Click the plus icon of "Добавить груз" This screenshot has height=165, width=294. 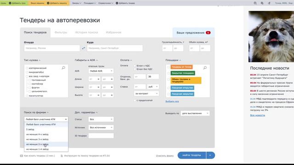coord(10,3)
